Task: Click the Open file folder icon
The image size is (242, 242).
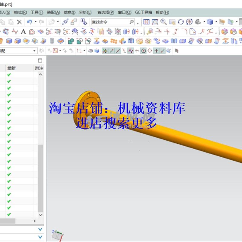Action: 52,22
